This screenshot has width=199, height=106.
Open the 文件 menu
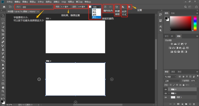tap(9, 2)
